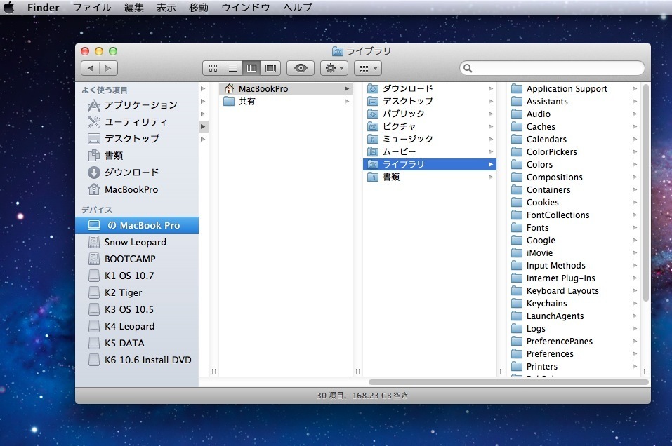Open the ウインドウ menu
This screenshot has height=446, width=672.
tap(246, 8)
